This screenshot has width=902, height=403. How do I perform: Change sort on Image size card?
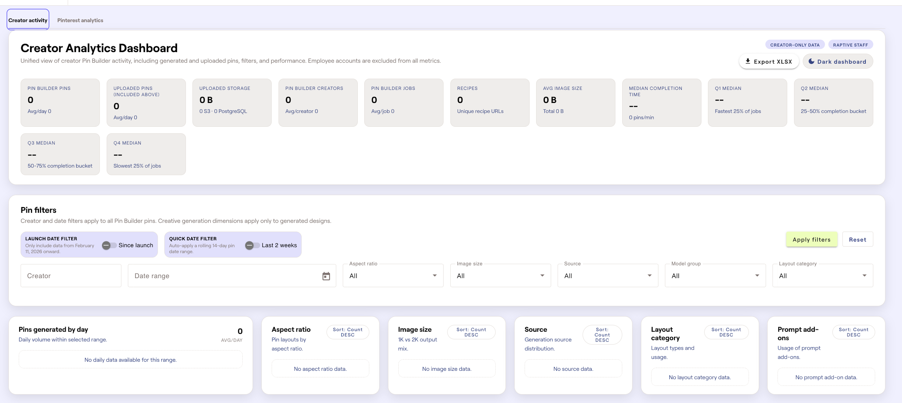[x=471, y=332]
